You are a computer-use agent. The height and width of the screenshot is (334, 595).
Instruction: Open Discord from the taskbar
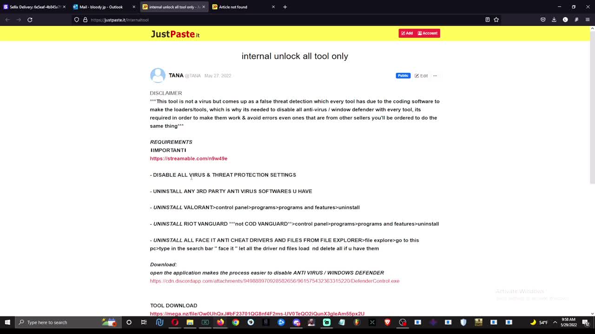(x=296, y=322)
